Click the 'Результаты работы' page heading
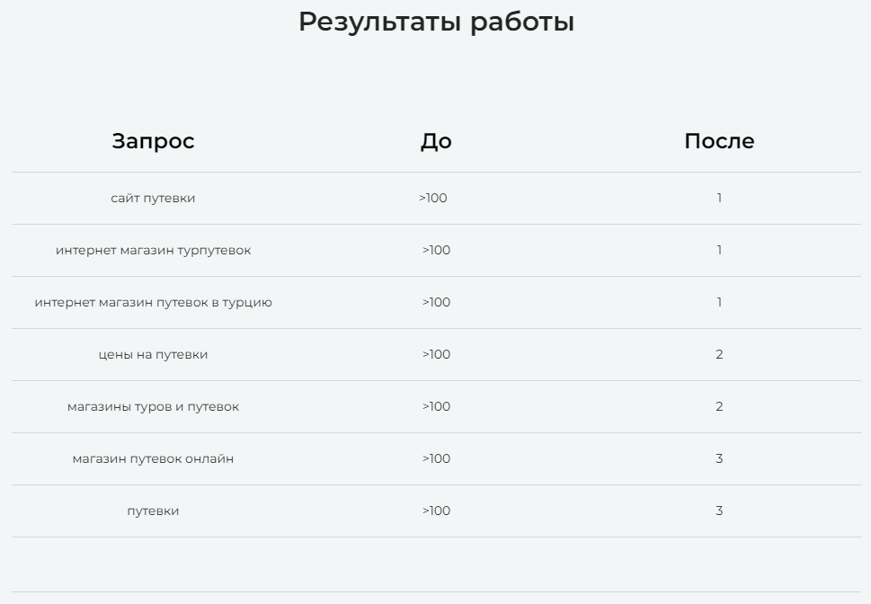Screen dimensions: 871x604 click(x=436, y=22)
